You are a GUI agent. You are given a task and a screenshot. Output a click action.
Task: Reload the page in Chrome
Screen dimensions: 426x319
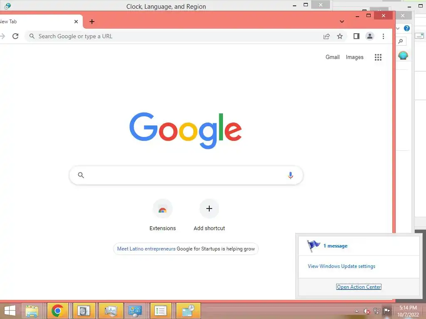(x=15, y=36)
